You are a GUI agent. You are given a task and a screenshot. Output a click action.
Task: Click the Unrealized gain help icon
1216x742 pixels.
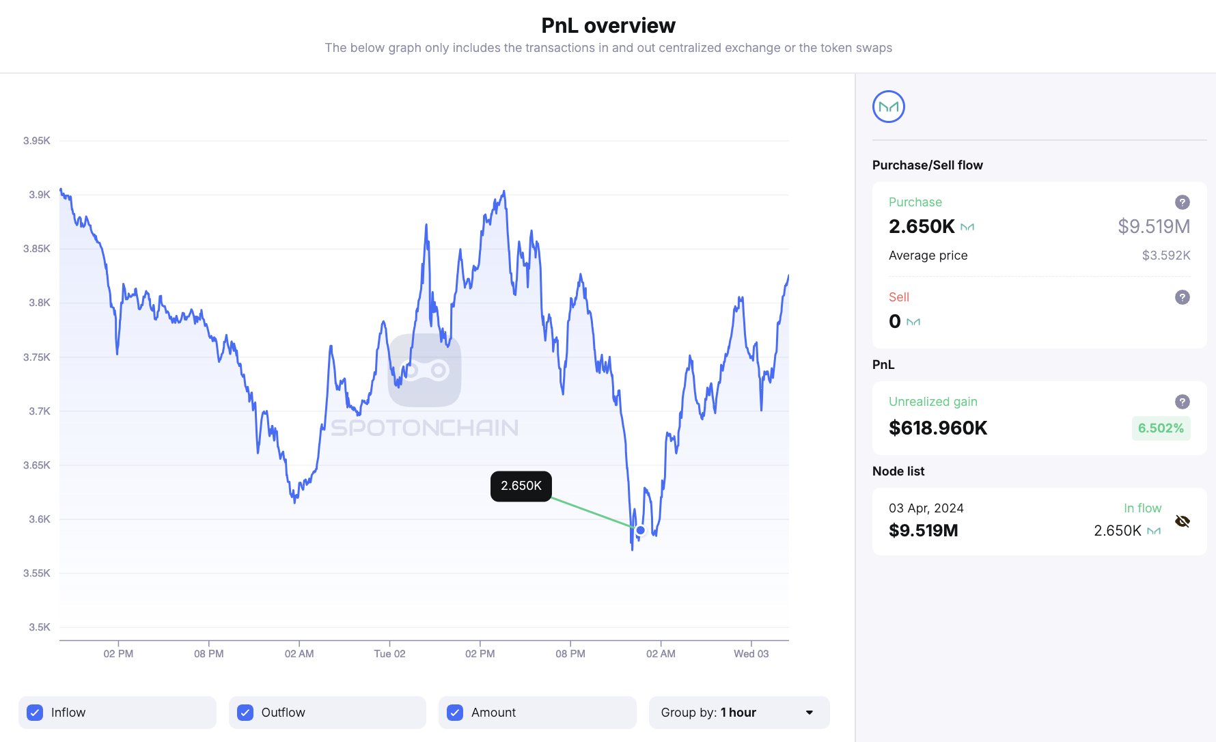tap(1182, 402)
